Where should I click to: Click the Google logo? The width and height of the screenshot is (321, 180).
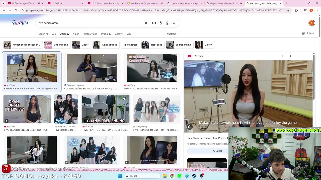tap(20, 23)
